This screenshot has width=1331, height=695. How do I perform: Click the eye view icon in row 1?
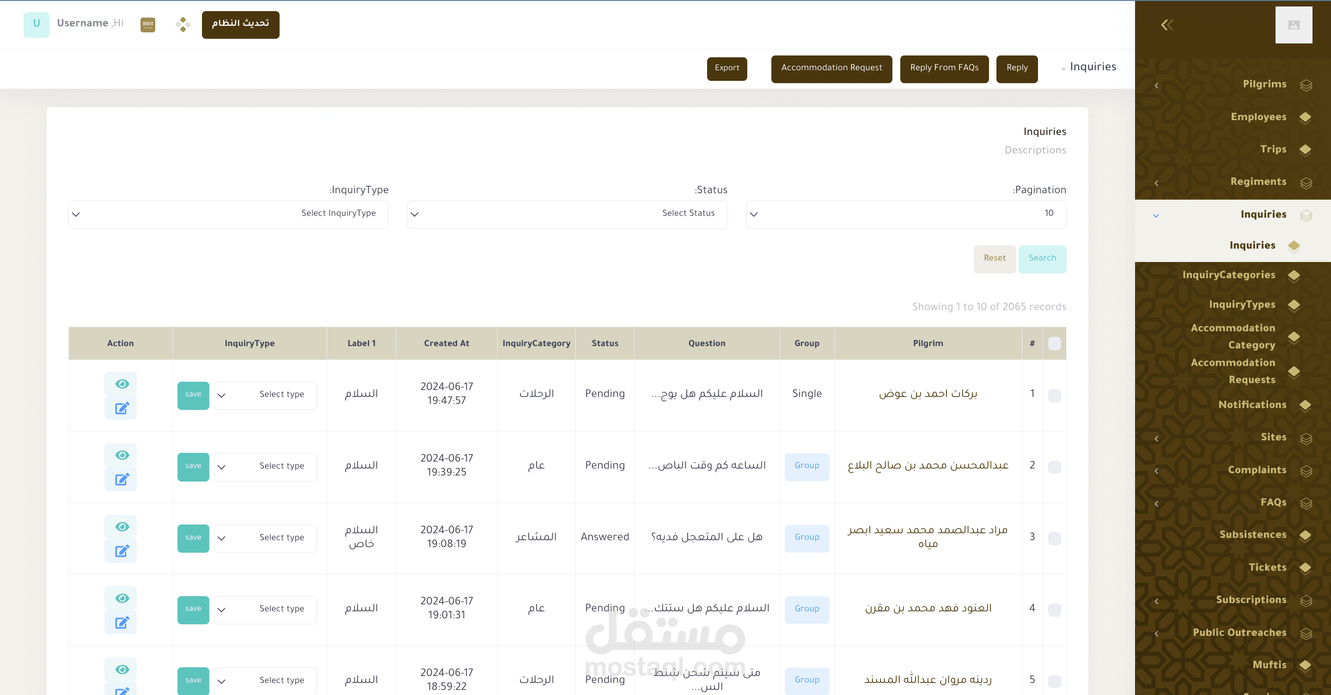pos(122,384)
